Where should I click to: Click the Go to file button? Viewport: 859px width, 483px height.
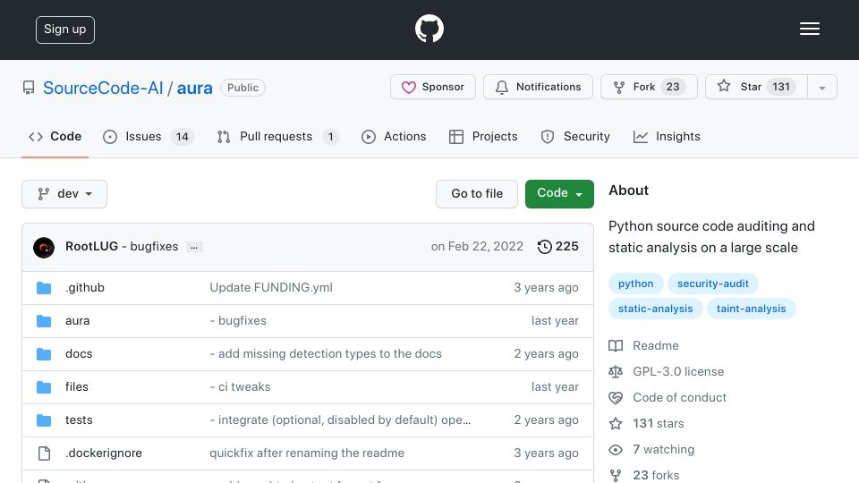(x=477, y=194)
